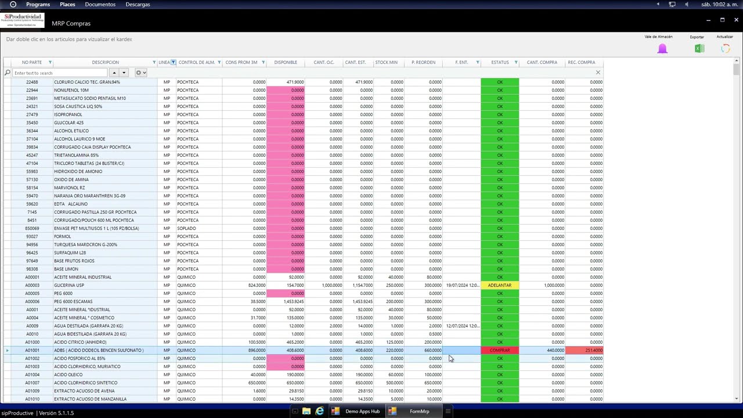Click part number A00003 cell
This screenshot has height=418, width=743.
[x=32, y=285]
